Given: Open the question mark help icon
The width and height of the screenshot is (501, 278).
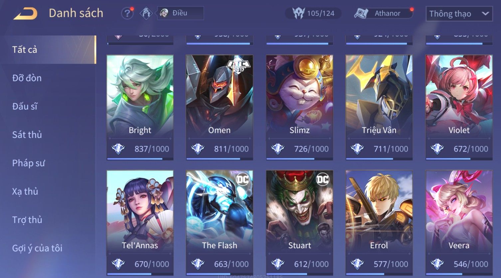Looking at the screenshot, I should (x=127, y=13).
